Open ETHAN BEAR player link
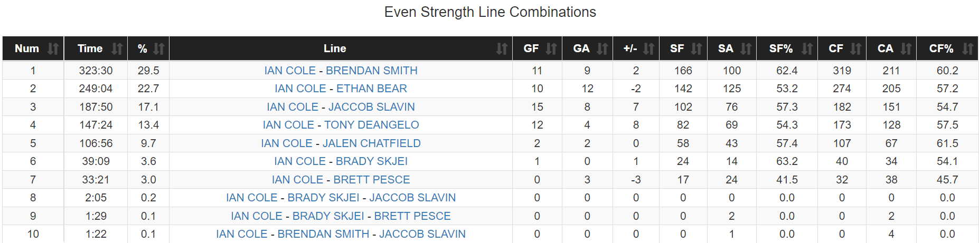 click(371, 89)
